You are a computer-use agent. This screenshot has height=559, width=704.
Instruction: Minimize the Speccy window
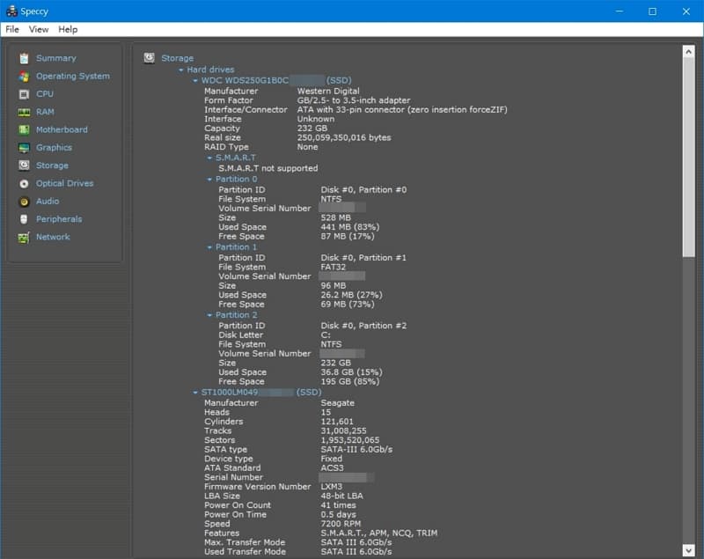[x=620, y=11]
